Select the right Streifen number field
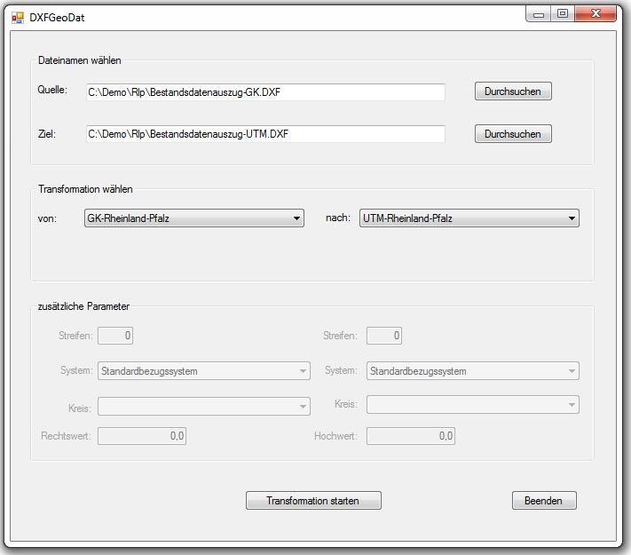 point(384,336)
